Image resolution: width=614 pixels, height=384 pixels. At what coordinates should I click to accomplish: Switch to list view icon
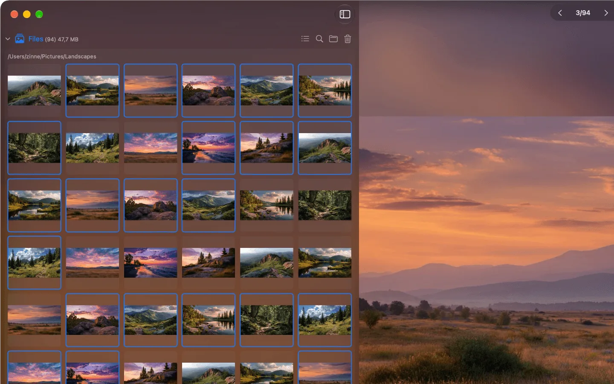[305, 39]
